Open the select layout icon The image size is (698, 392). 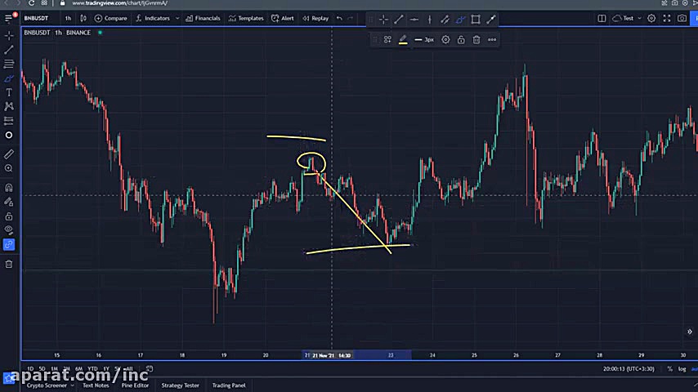(x=602, y=18)
